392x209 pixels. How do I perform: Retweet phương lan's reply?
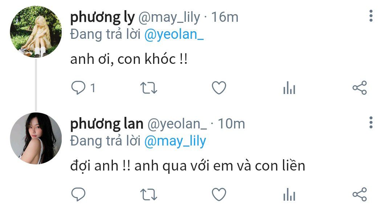[148, 195]
